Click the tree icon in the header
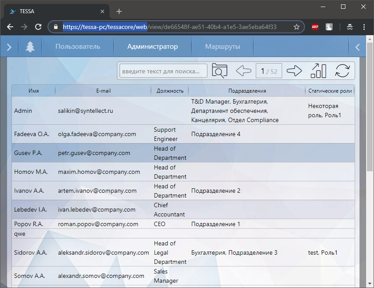This screenshot has width=374, height=288. click(30, 47)
